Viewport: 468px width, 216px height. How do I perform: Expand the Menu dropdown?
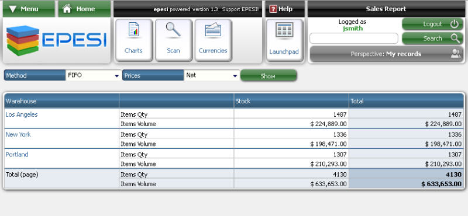pos(29,9)
